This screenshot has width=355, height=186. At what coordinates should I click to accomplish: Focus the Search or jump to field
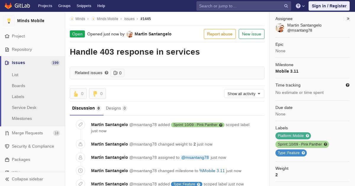tap(243, 6)
